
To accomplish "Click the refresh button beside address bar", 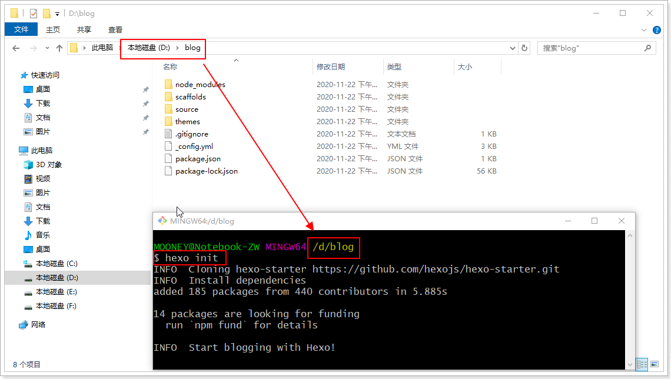I will [524, 48].
